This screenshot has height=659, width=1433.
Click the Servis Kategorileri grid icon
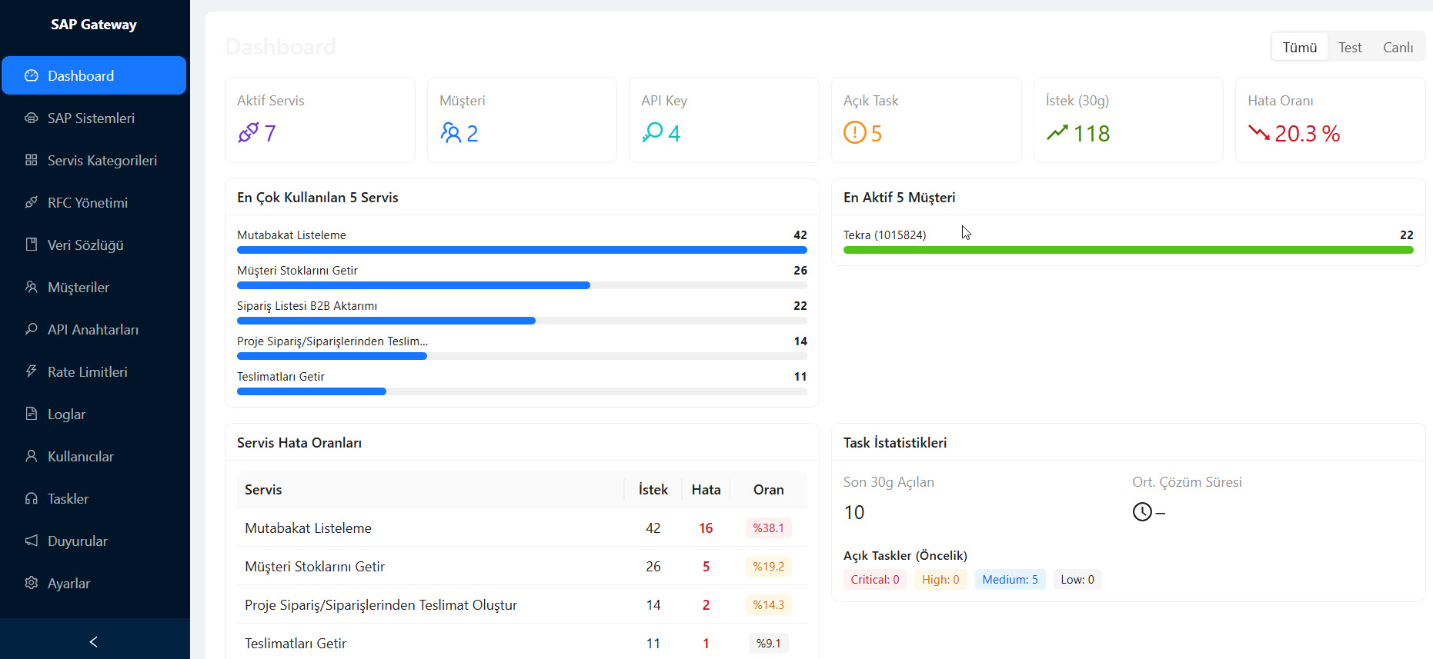pyautogui.click(x=32, y=160)
